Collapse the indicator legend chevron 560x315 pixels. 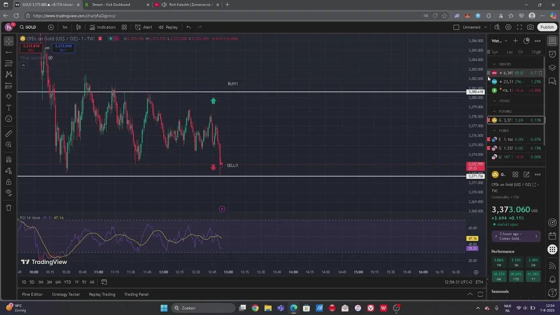click(x=23, y=66)
